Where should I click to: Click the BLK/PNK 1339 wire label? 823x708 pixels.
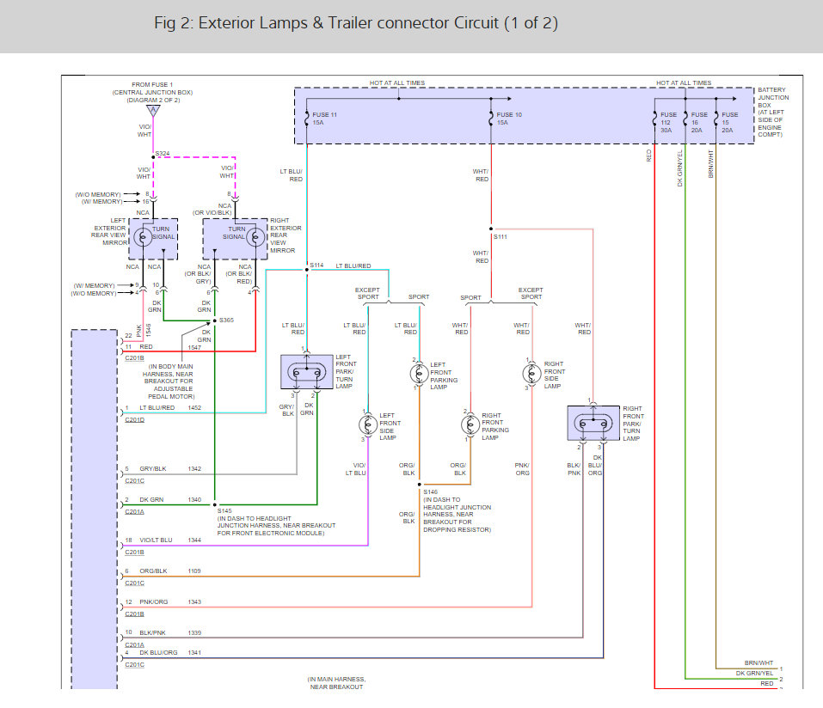pyautogui.click(x=170, y=633)
